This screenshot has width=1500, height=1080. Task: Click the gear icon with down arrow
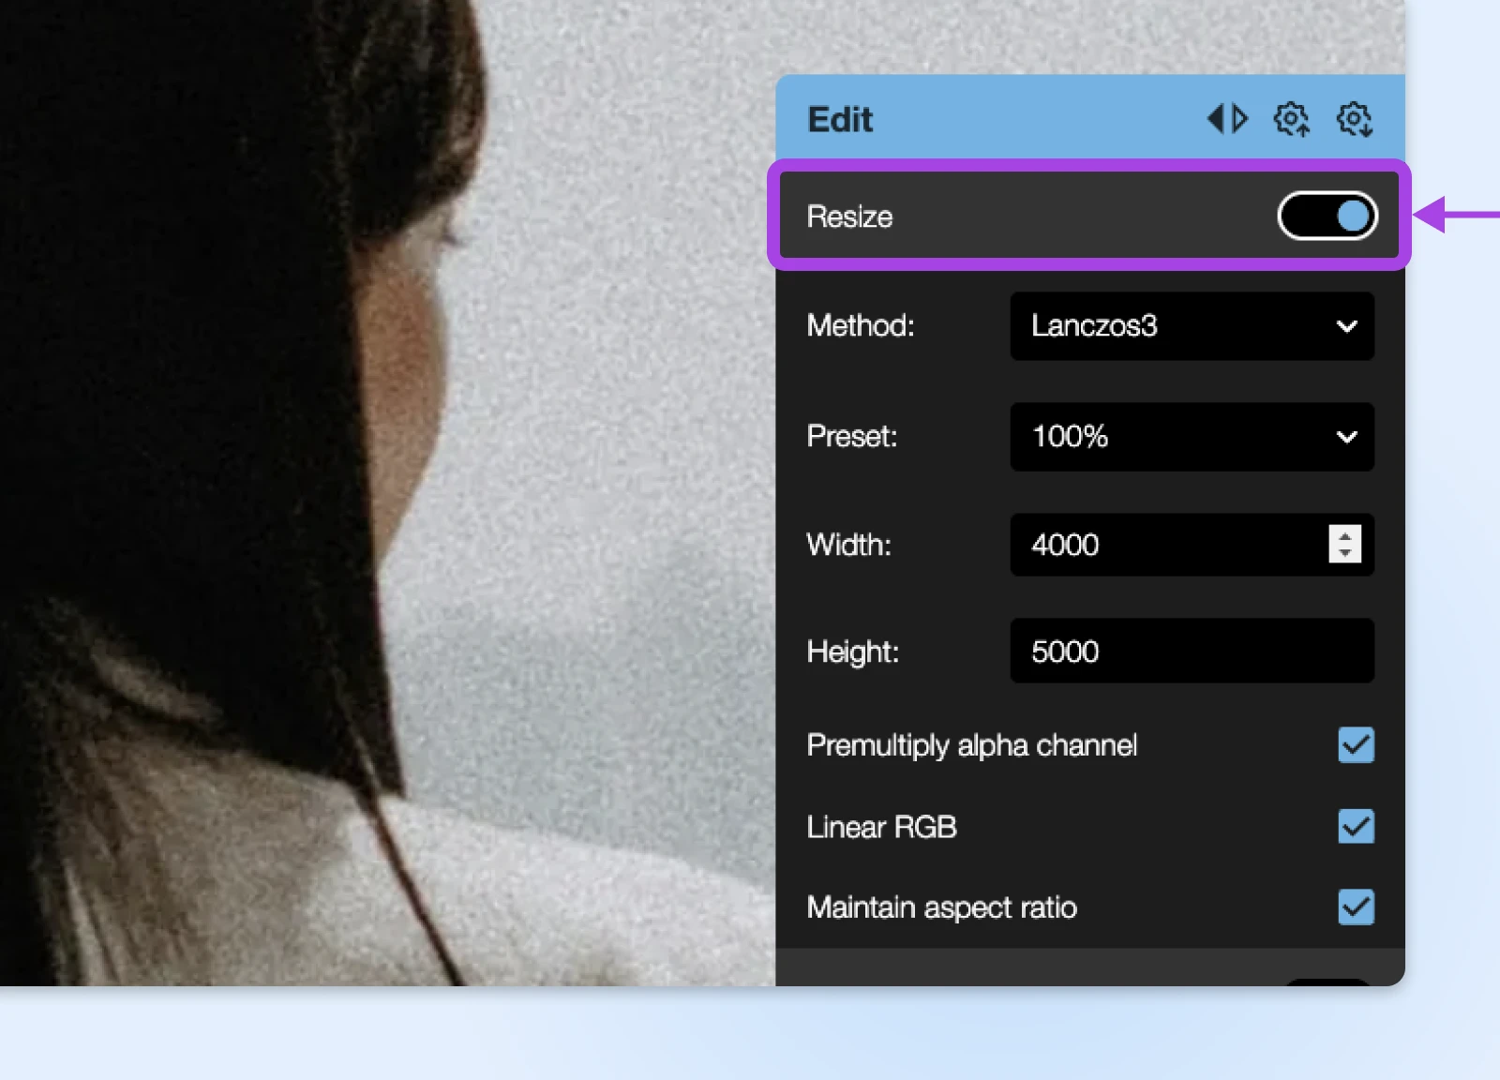1355,119
